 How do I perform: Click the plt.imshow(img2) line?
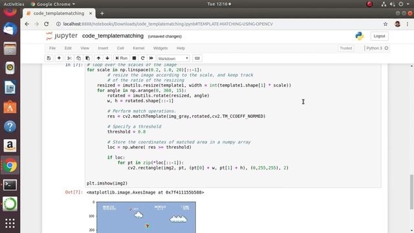[107, 183]
